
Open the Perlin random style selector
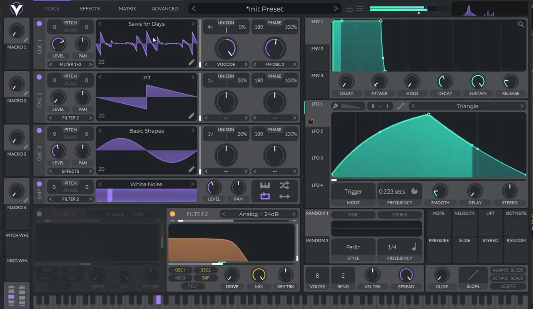pos(353,247)
